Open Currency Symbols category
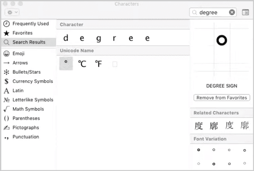 (x=29, y=81)
